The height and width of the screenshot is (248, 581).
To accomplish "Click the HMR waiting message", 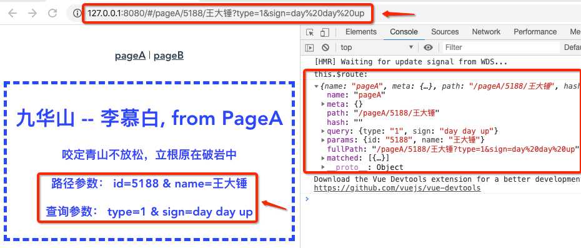I will (410, 62).
